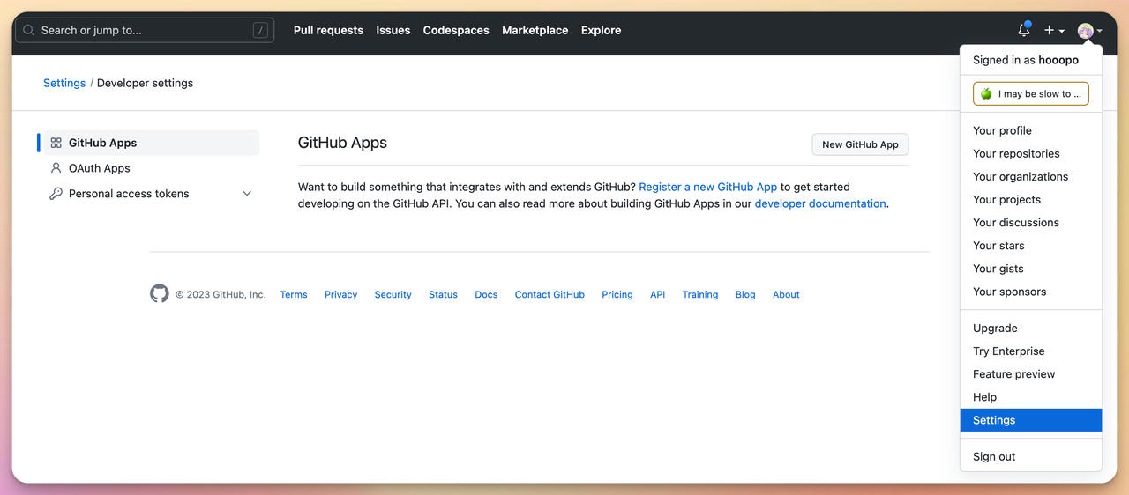Select Try Enterprise in user menu
Screen dimensions: 1129x495
coord(1031,351)
